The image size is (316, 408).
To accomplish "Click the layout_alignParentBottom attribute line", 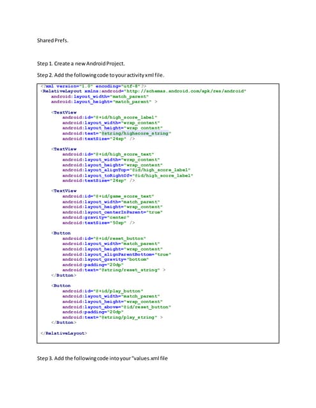I will [117, 254].
